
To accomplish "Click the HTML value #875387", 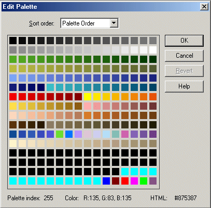I will [x=186, y=198].
